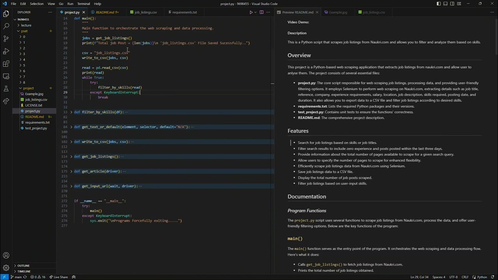Screen dimensions: 498x280
Task: Place cursor on line 22 write_to_csv call
Action: click(x=105, y=58)
